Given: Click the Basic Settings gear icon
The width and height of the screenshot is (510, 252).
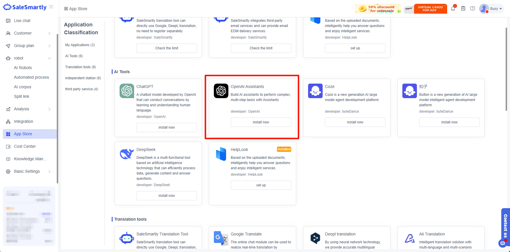Looking at the screenshot, I should tap(8, 171).
